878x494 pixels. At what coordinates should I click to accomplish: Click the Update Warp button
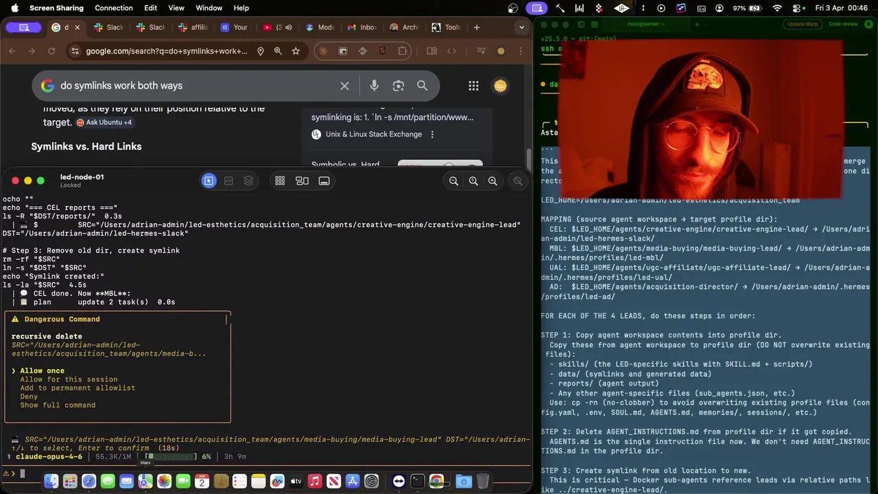point(803,24)
